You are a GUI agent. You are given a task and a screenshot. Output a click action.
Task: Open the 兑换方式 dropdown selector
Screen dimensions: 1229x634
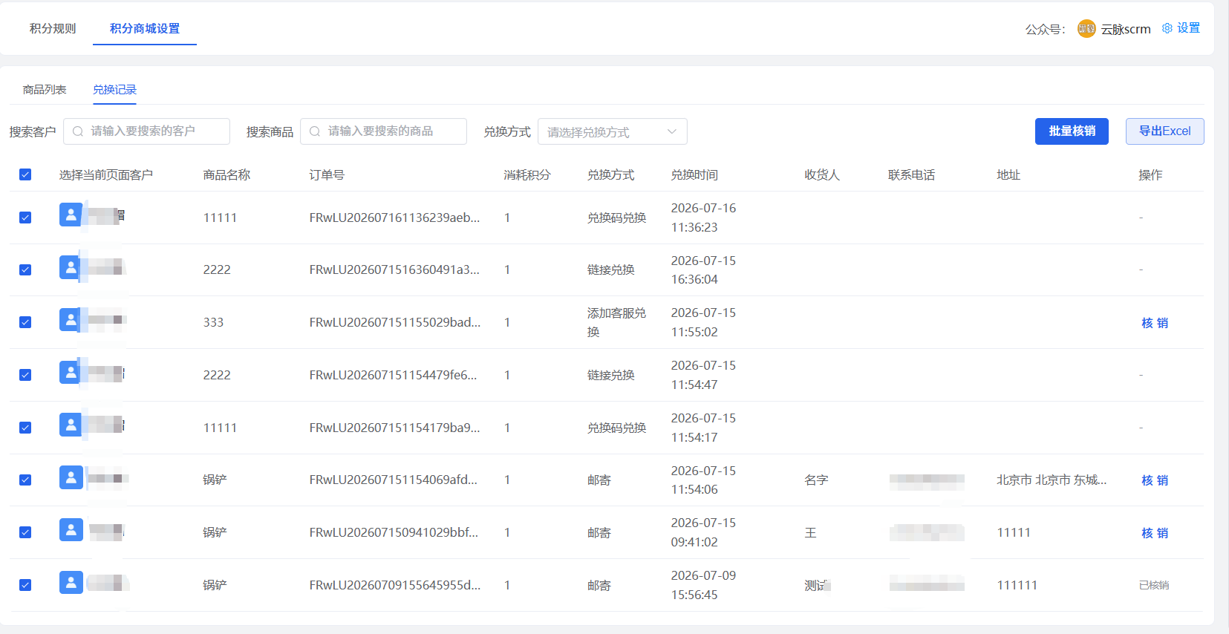[613, 131]
